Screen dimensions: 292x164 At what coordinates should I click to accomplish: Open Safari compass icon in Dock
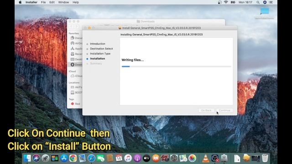91,158
